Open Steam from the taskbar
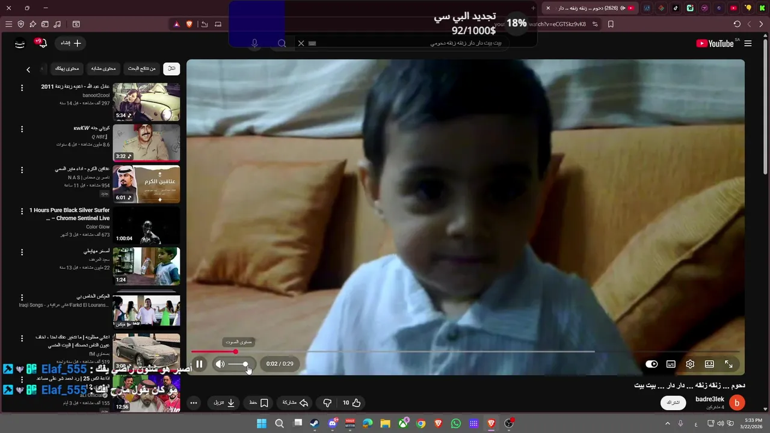Screen dimensions: 770x433 pyautogui.click(x=315, y=423)
